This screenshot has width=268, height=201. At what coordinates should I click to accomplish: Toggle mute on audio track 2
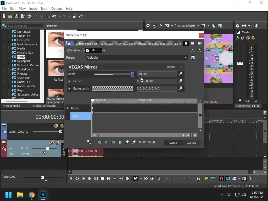pyautogui.click(x=51, y=143)
